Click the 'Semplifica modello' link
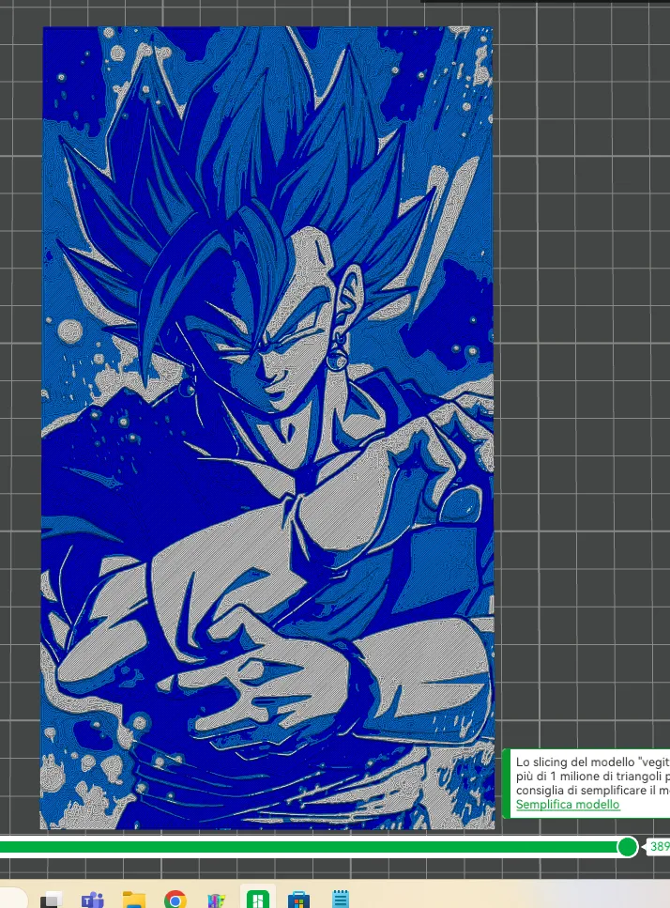Viewport: 670px width, 908px height. click(x=568, y=805)
